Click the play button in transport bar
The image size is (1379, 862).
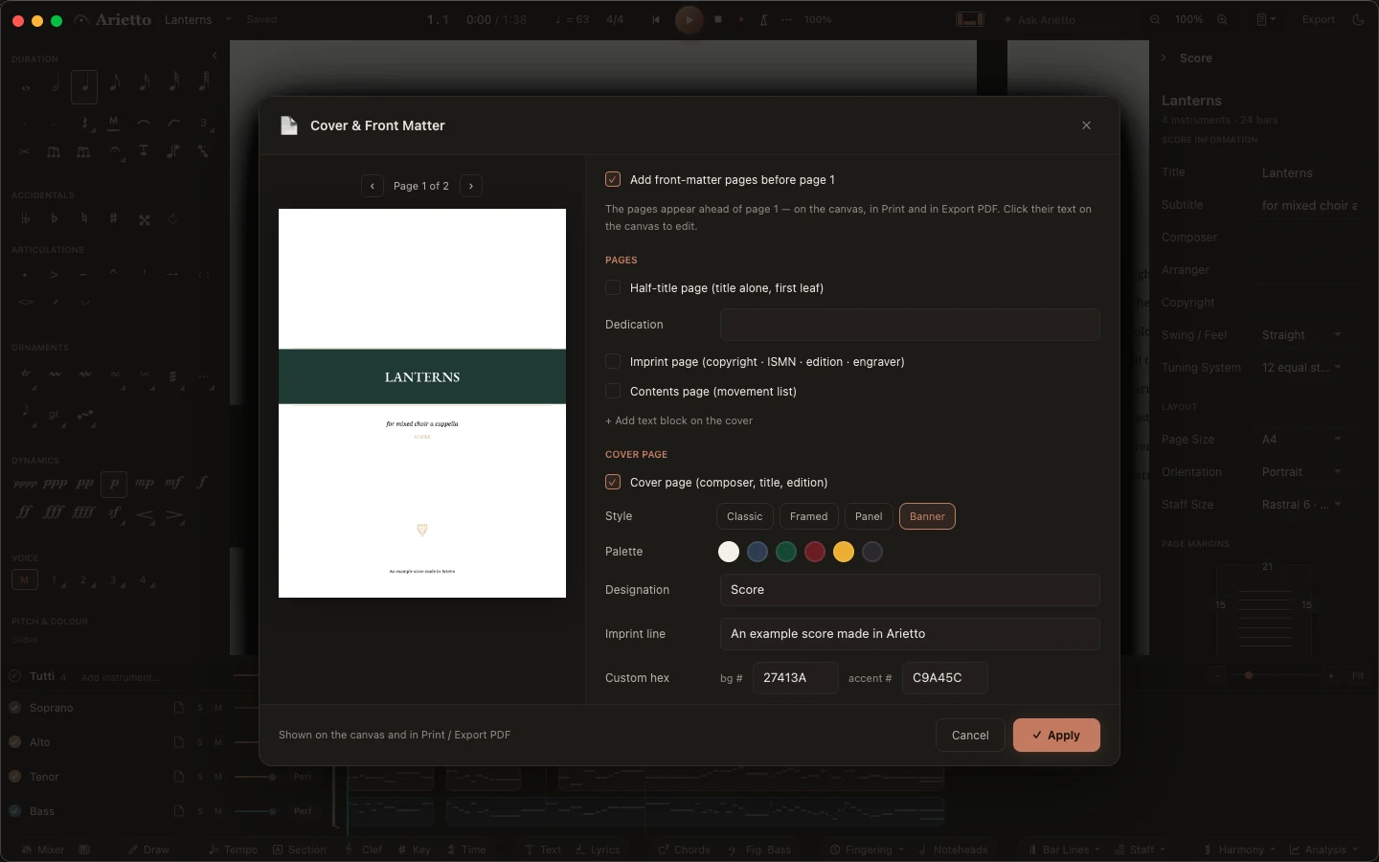tap(689, 19)
